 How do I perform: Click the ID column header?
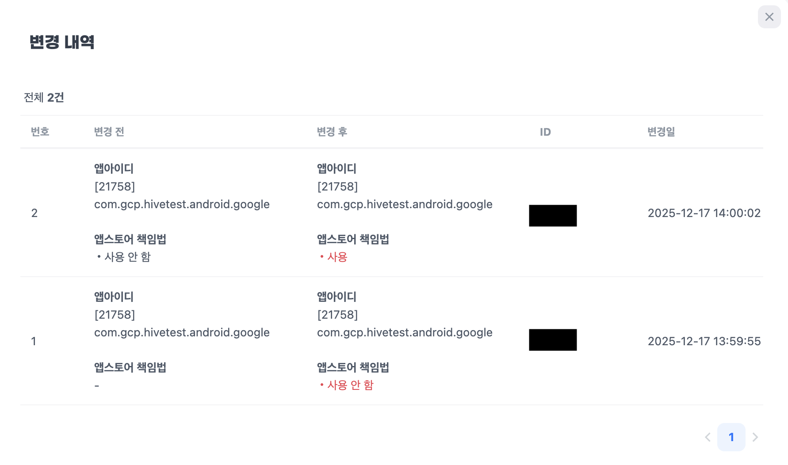click(545, 132)
